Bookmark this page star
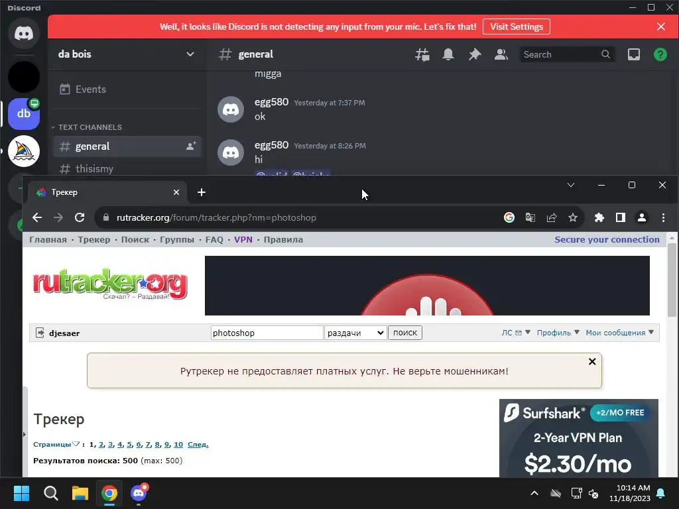The height and width of the screenshot is (509, 679). pyautogui.click(x=573, y=217)
